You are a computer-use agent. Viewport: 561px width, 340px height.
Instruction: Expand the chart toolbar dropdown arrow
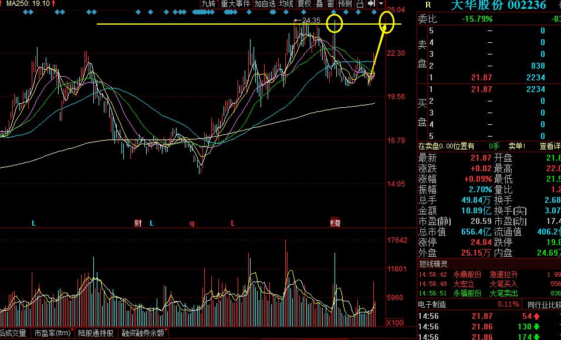(x=381, y=4)
